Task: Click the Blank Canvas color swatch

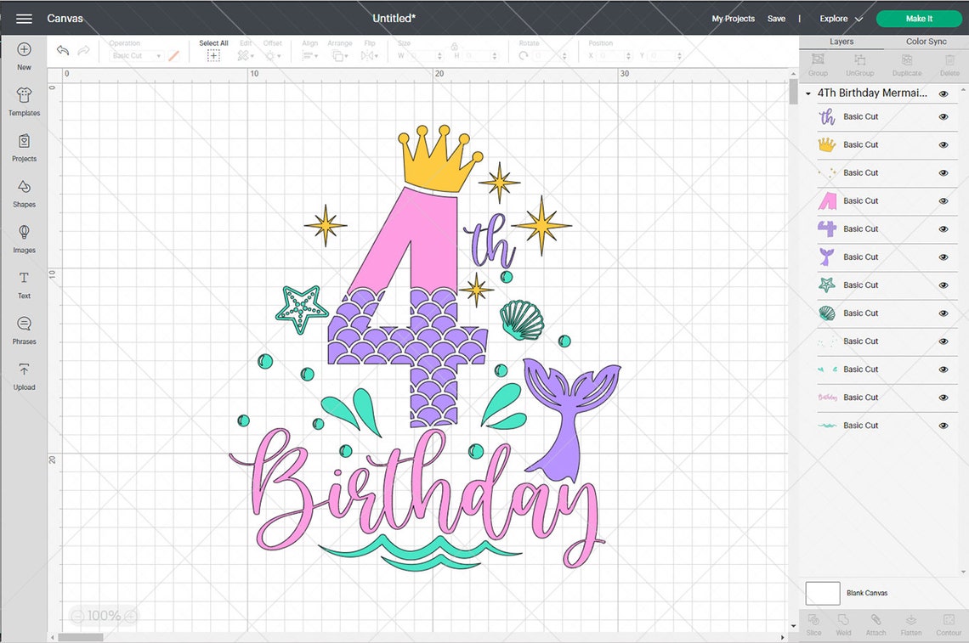Action: point(822,593)
